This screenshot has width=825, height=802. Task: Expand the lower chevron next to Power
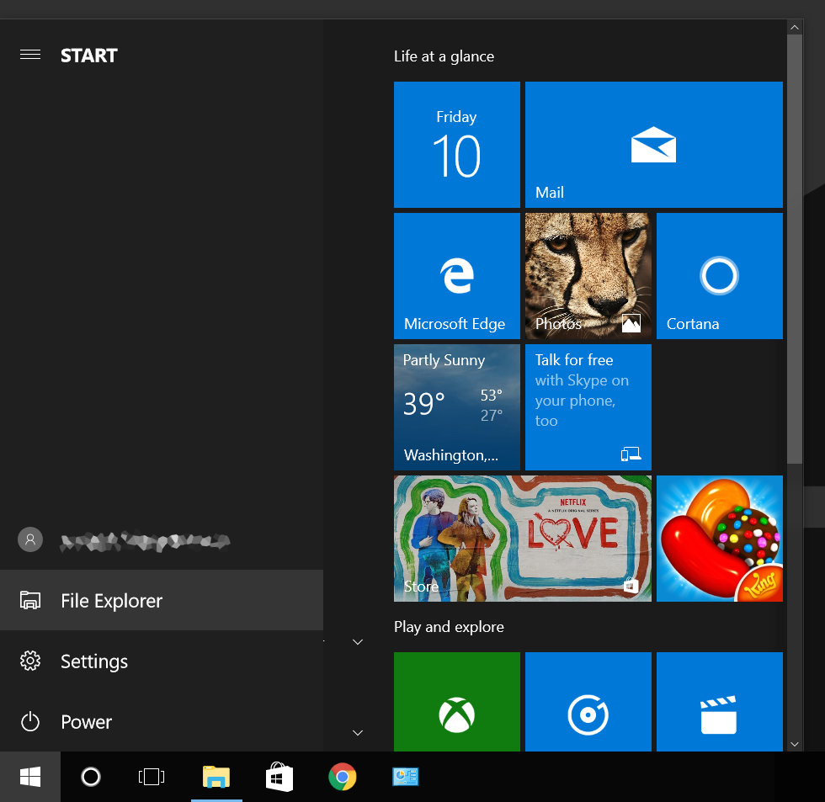[x=358, y=733]
